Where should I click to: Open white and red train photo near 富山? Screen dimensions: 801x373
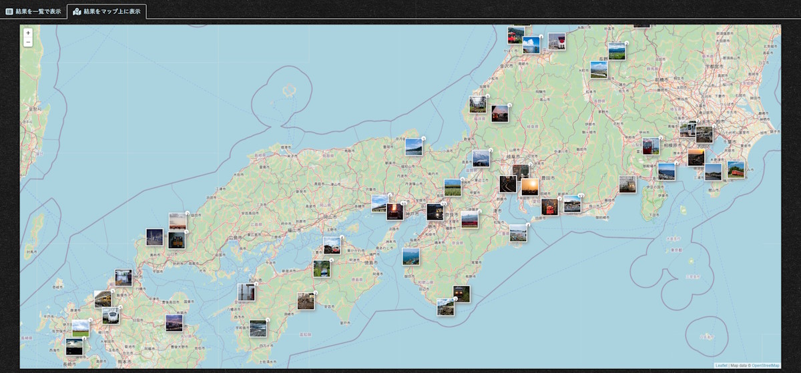tap(557, 41)
